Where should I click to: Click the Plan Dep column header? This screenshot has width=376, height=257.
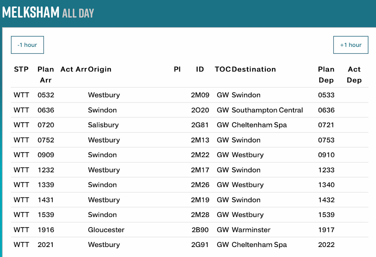(x=326, y=75)
